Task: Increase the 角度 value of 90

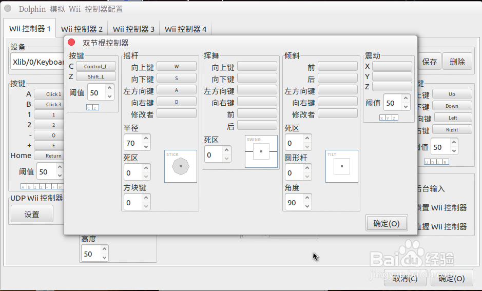Action: [307, 198]
